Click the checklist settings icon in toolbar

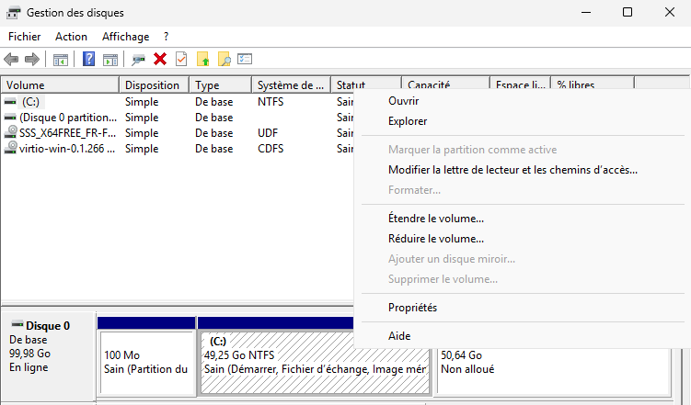tap(245, 59)
